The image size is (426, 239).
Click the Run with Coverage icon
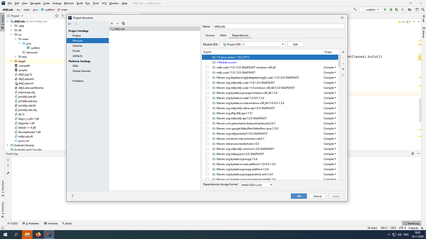tap(396, 9)
